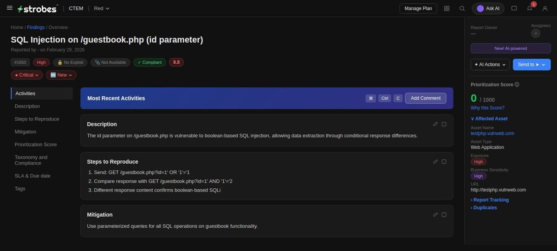
Task: Click the Home breadcrumb
Action: coord(17,27)
